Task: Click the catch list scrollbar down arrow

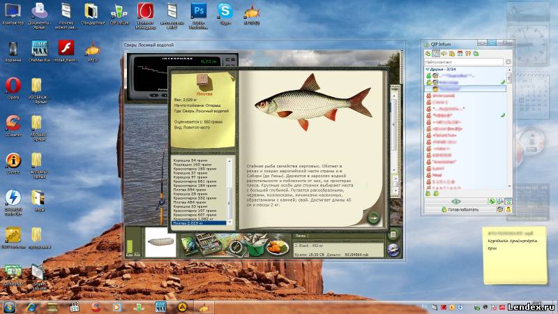Action: click(x=229, y=222)
